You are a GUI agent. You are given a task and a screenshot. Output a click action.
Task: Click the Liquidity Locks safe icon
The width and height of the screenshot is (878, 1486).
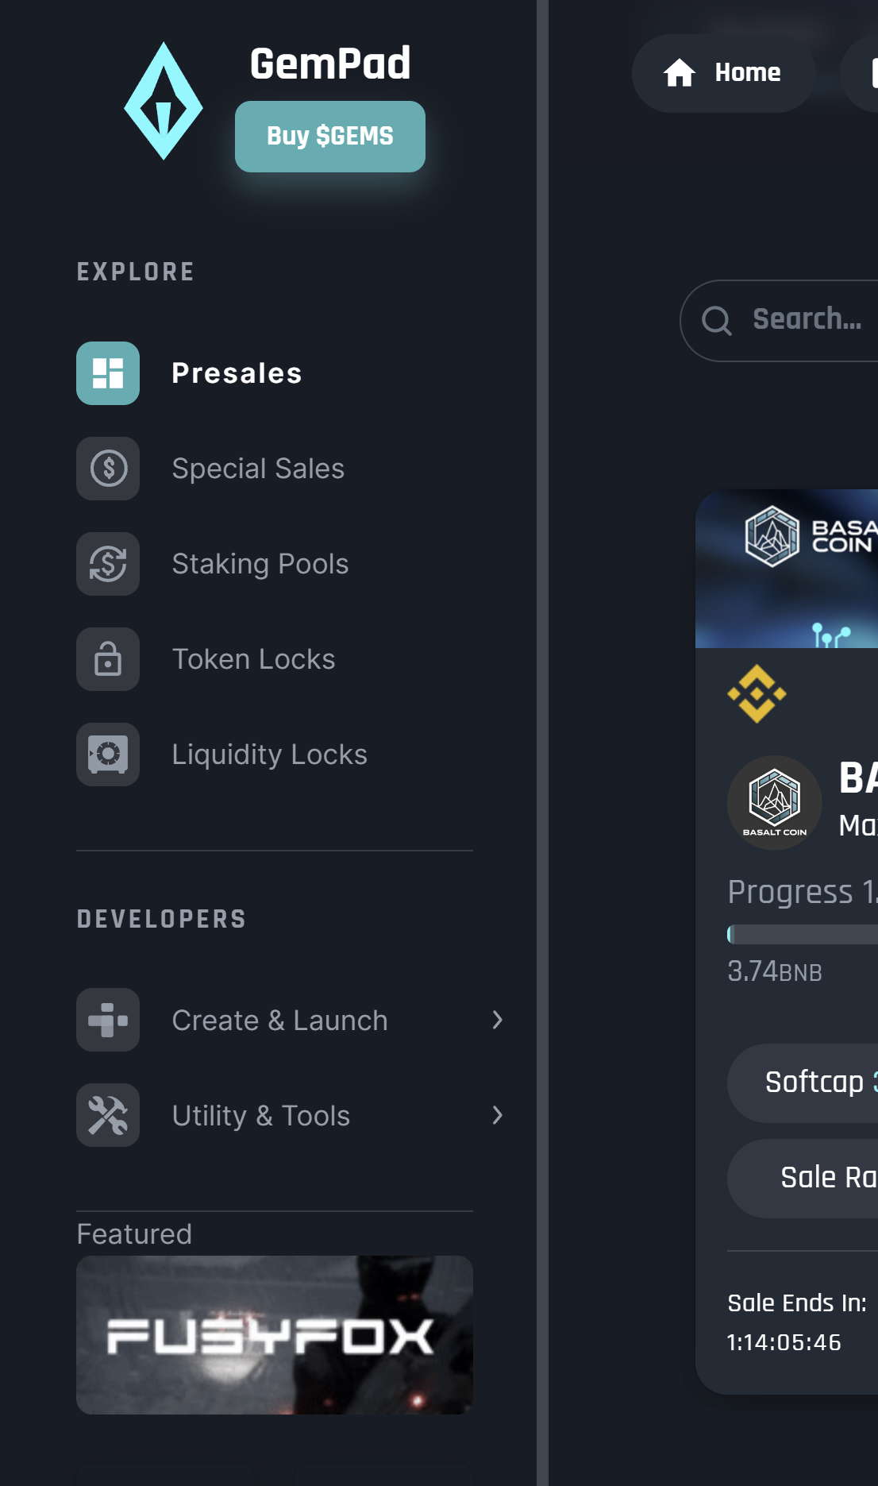point(108,755)
